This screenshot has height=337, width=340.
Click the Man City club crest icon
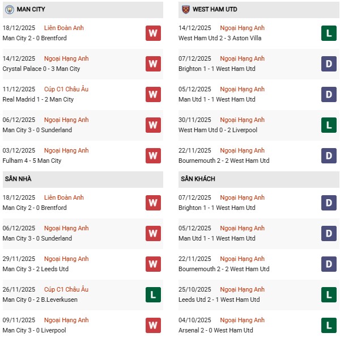[x=9, y=10]
